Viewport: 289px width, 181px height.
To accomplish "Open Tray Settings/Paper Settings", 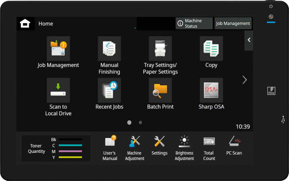I will 160,49.
